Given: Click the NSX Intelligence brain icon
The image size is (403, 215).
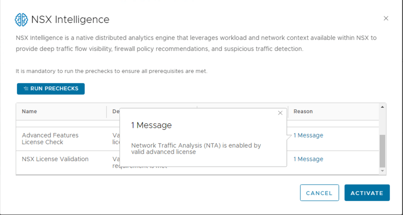Looking at the screenshot, I should pos(21,19).
